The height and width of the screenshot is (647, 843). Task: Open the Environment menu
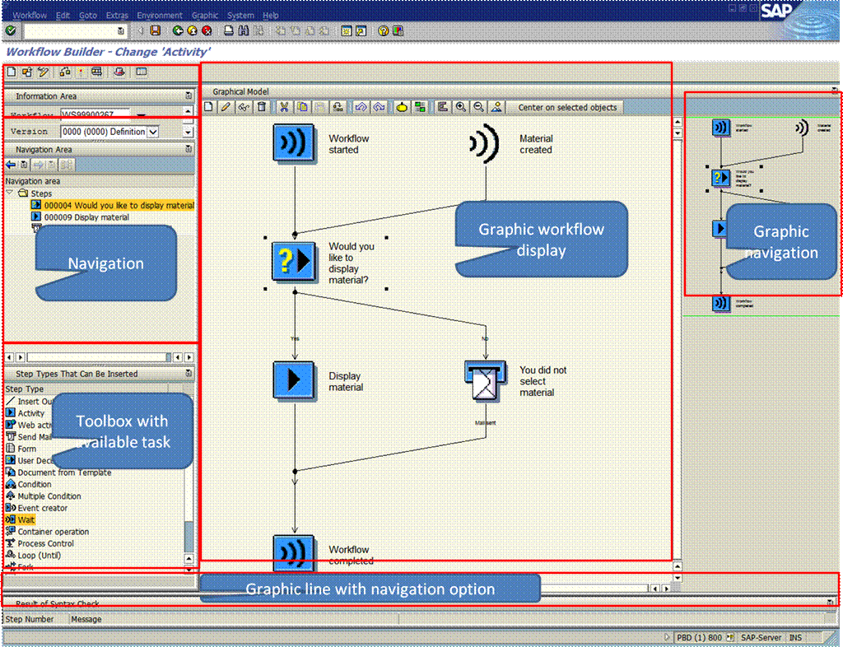[x=160, y=15]
